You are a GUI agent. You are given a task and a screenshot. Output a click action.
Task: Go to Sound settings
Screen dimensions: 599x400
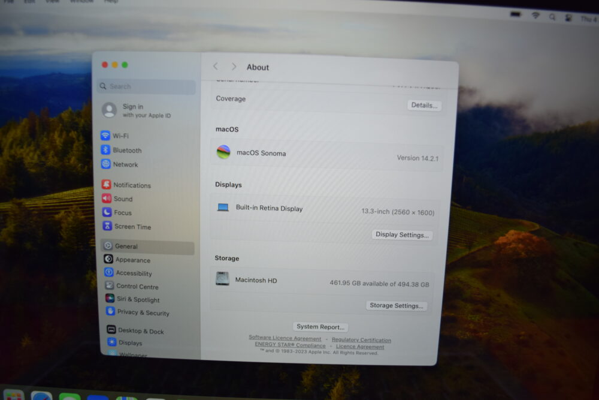[117, 199]
